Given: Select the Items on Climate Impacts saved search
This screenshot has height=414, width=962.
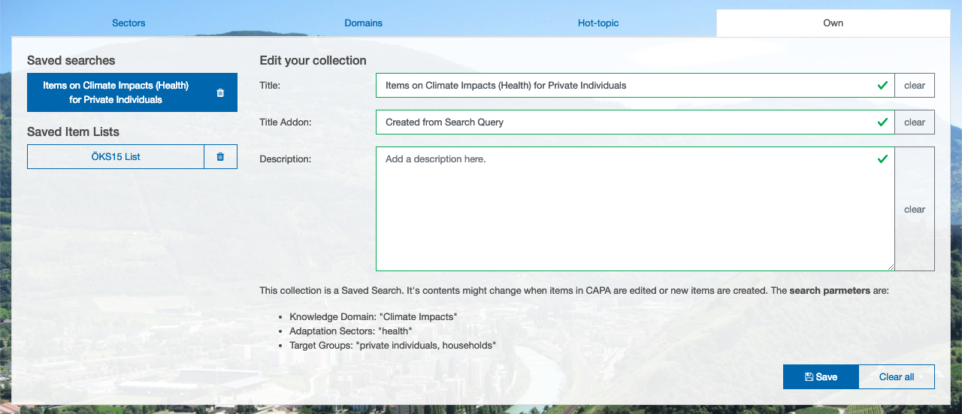Looking at the screenshot, I should click(116, 92).
